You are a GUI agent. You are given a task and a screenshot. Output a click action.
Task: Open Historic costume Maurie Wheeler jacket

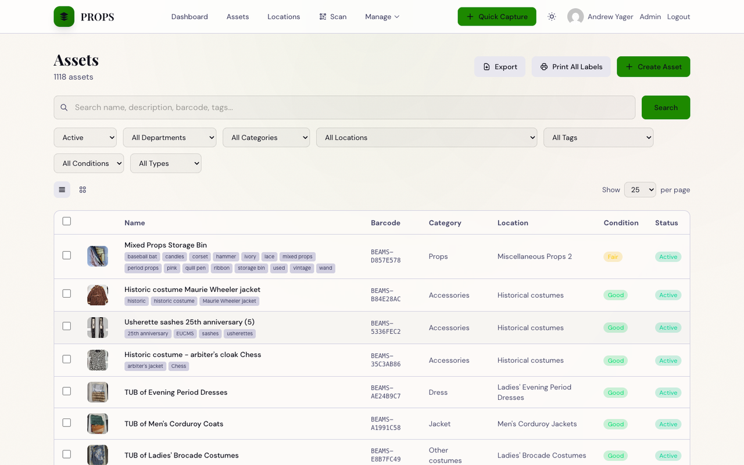pyautogui.click(x=192, y=289)
